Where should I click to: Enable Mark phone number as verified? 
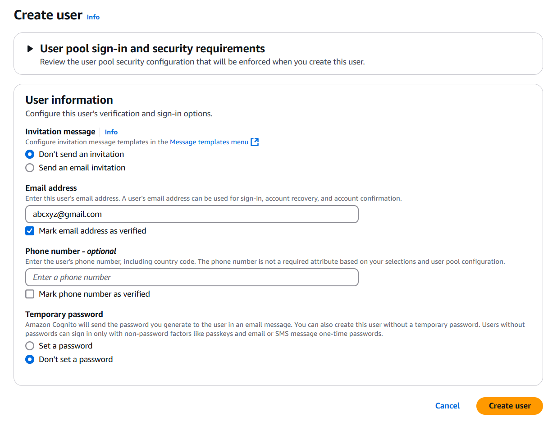pos(30,294)
